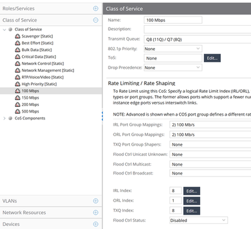Click the Scavenger [Static] CoS icon
This screenshot has width=251, height=229.
coord(18,36)
